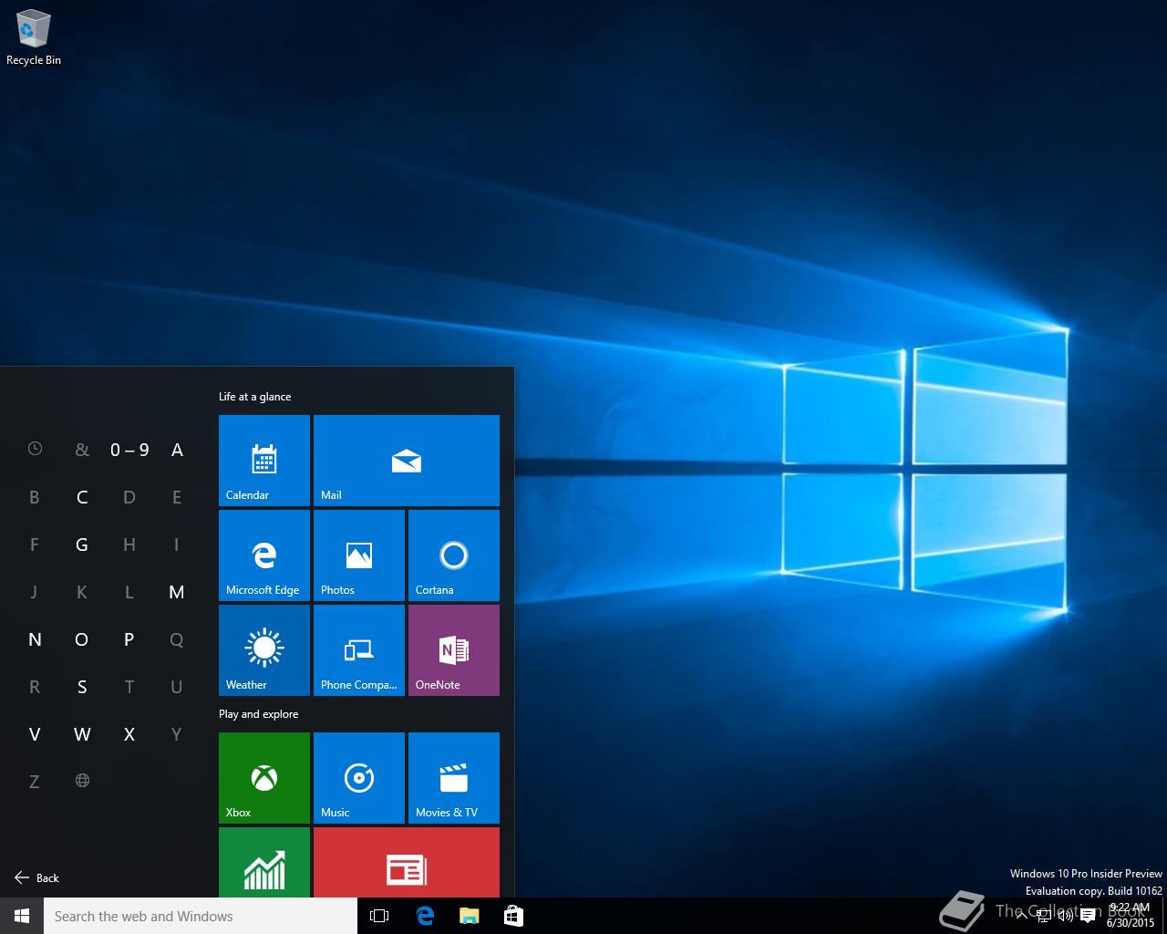Open the Music tile
The image size is (1167, 934).
pyautogui.click(x=359, y=778)
